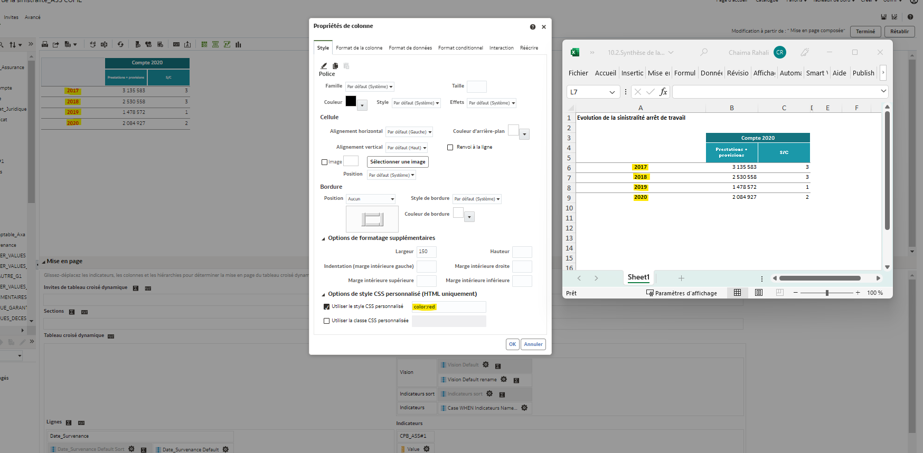Viewport: 923px width, 453px height.
Task: Switch to Format conditionnel tab
Action: click(x=460, y=48)
